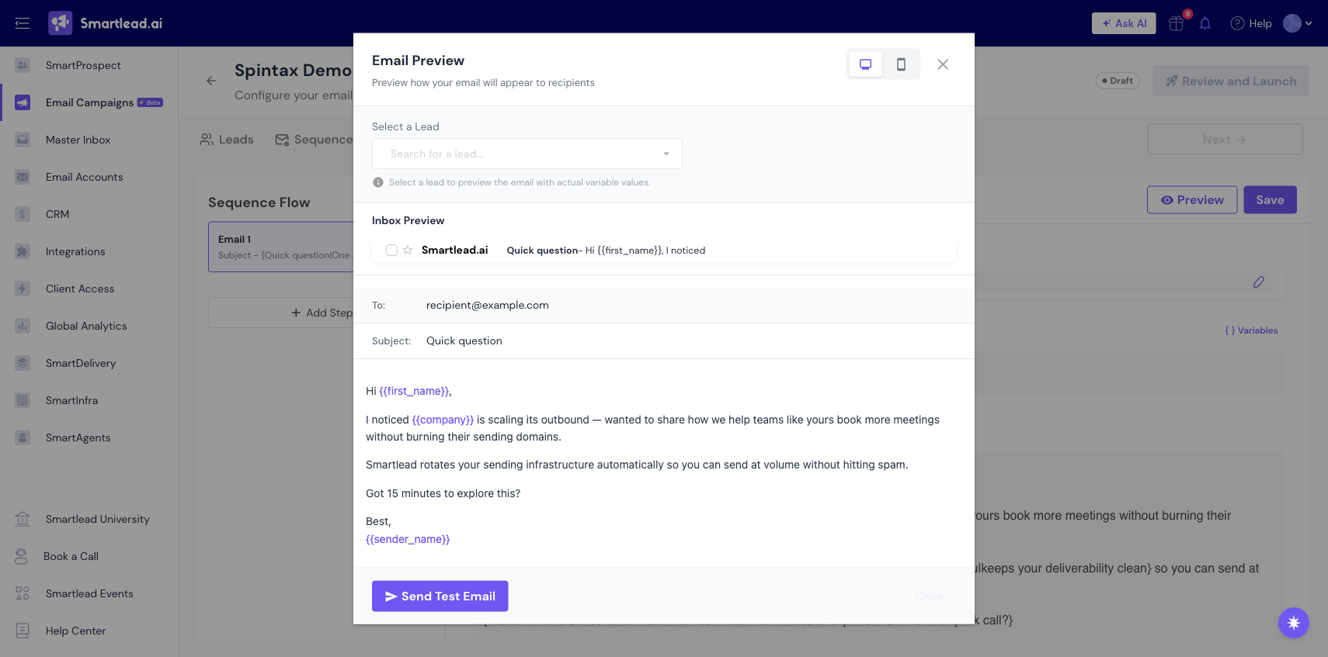
Task: Star the Smartlead.ai inbox preview message
Action: 408,250
